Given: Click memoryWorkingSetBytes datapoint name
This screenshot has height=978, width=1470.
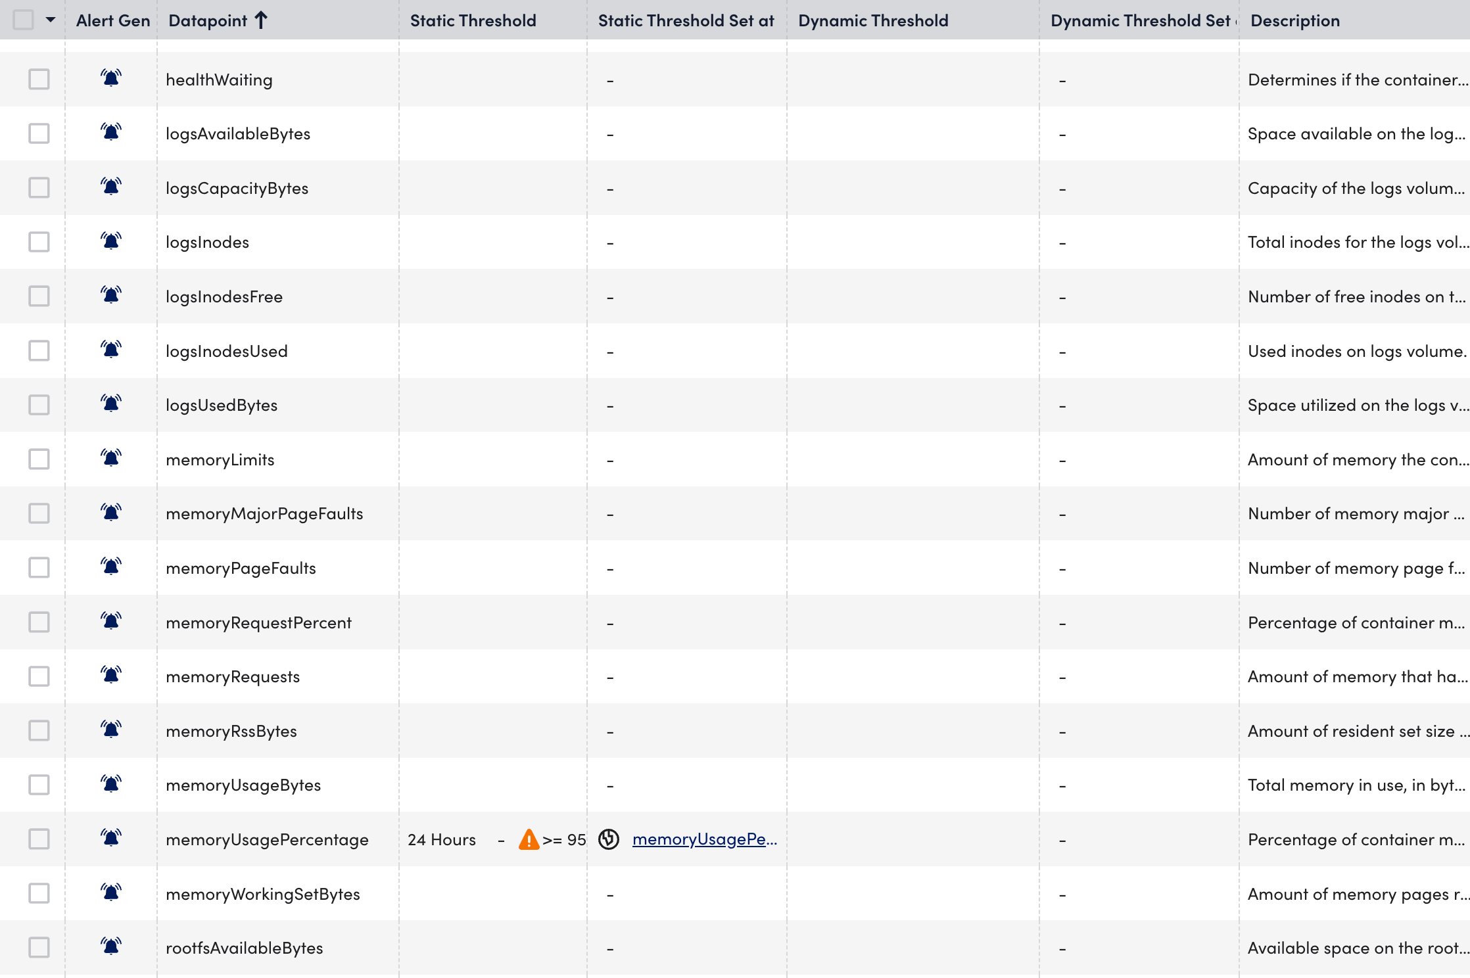Looking at the screenshot, I should point(263,895).
